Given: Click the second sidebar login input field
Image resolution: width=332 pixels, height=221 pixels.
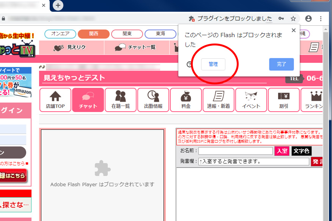Looking at the screenshot, I should click(13, 140).
